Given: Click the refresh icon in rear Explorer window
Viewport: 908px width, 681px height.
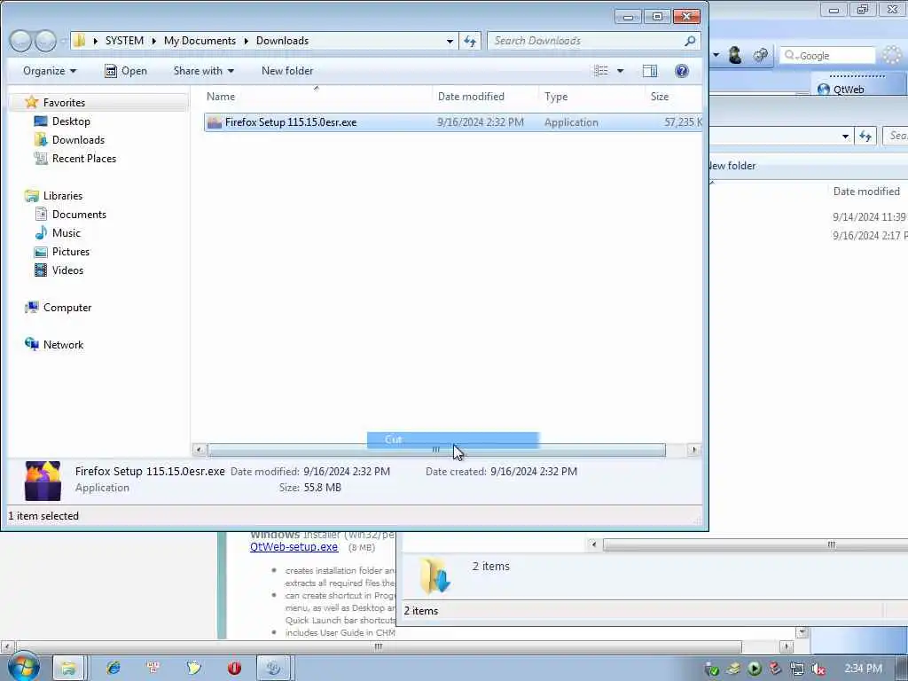Looking at the screenshot, I should coord(865,136).
